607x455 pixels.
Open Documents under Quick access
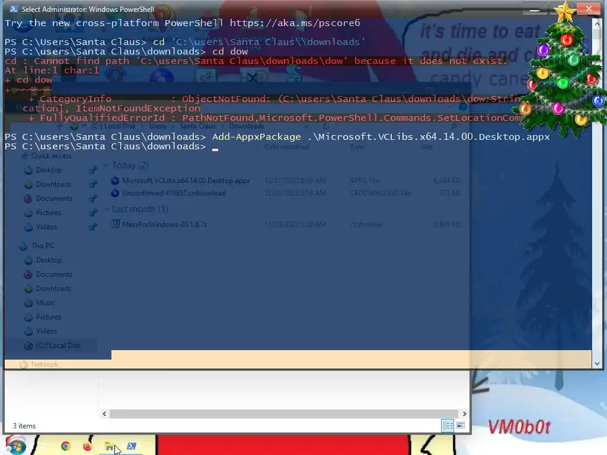54,198
